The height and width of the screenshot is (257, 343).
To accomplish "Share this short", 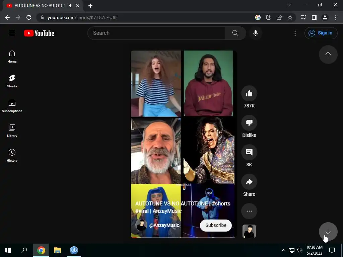I will (249, 182).
